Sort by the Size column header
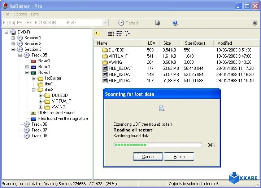261x188 pixels. 170,43
